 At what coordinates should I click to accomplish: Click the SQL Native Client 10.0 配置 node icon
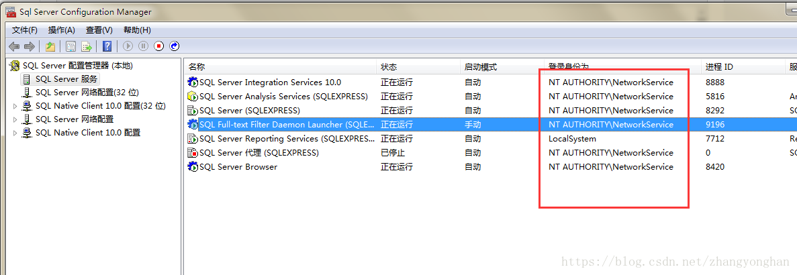27,133
